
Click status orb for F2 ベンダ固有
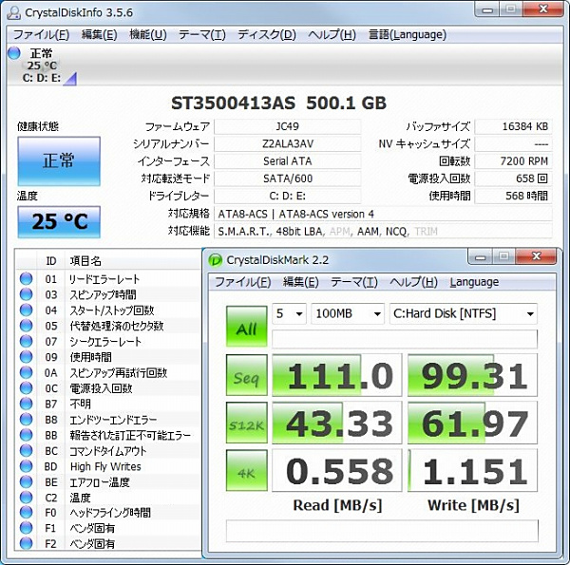26,543
